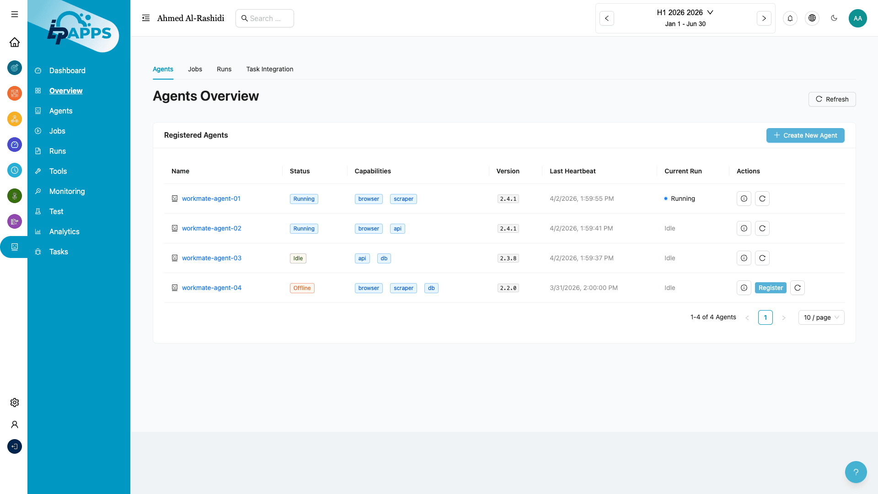Click reload icon for workmate-agent-03
Viewport: 878px width, 494px height.
[x=762, y=258]
